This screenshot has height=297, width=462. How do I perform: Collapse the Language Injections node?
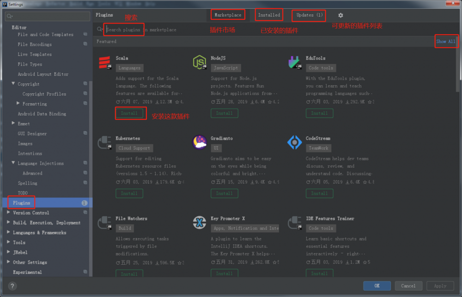pos(13,163)
